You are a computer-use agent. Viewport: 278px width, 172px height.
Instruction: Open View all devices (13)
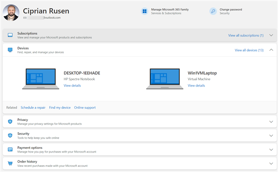tap(249, 50)
